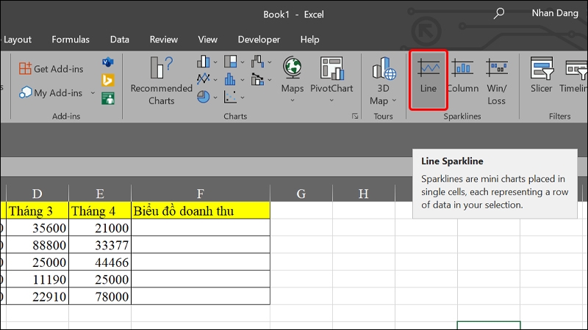The image size is (588, 330).
Task: Select column F header
Action: tap(200, 194)
